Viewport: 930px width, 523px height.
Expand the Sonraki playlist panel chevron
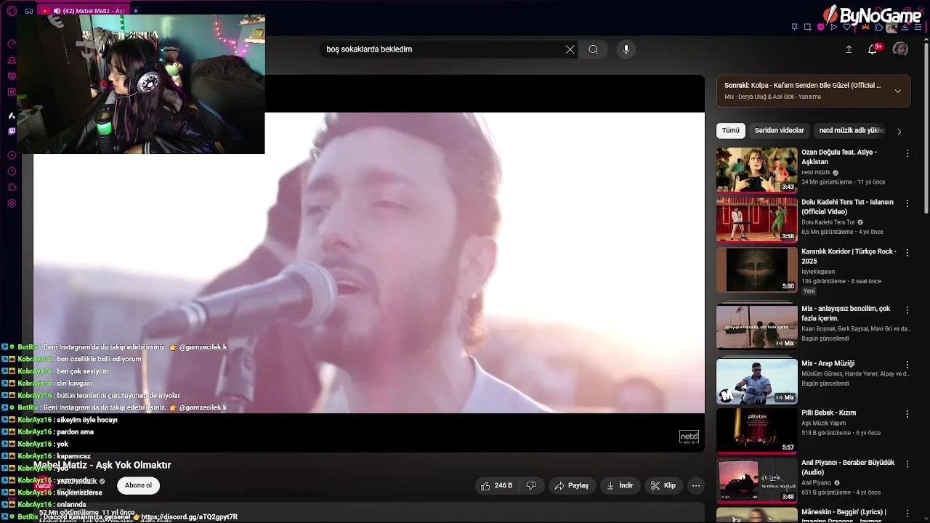[x=898, y=91]
